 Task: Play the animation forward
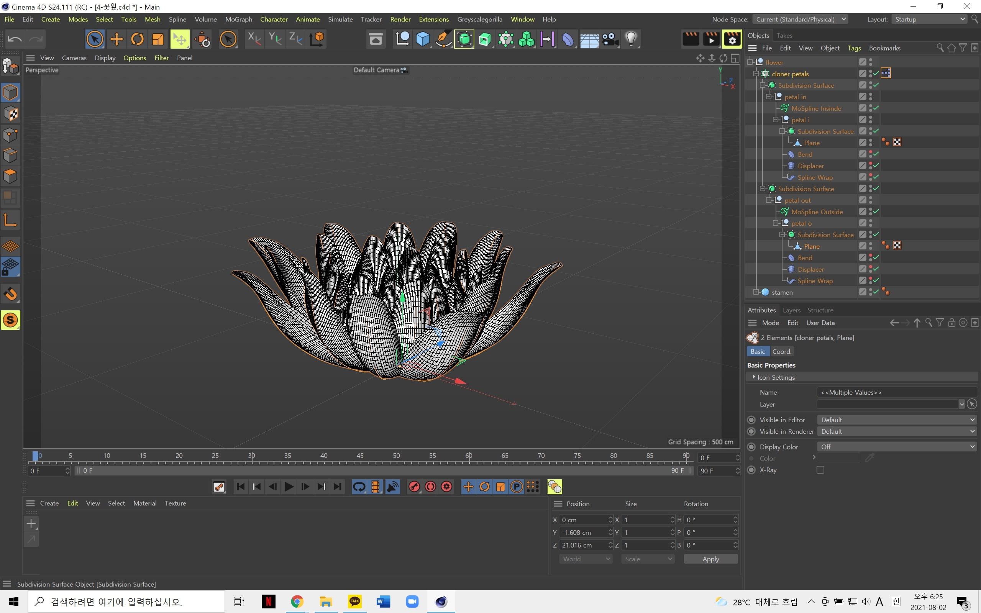pyautogui.click(x=289, y=487)
